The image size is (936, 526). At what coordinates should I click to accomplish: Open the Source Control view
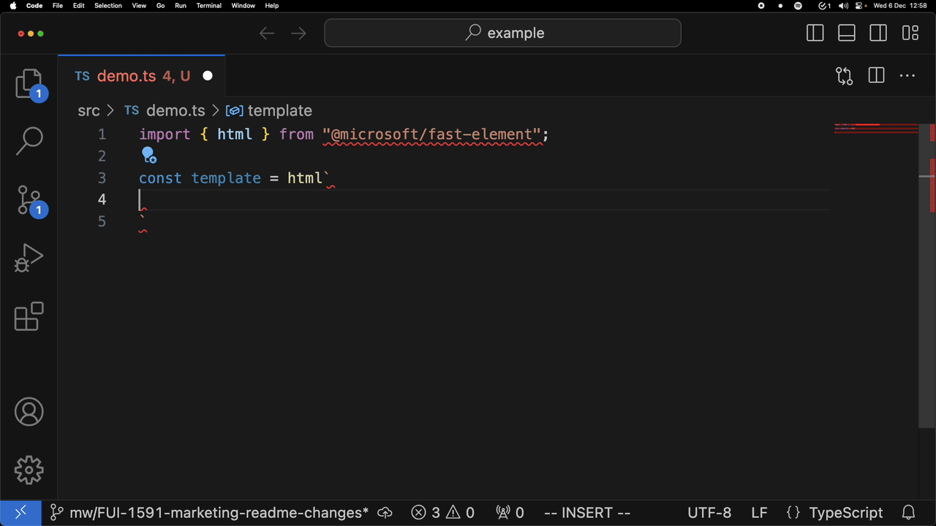pyautogui.click(x=29, y=199)
